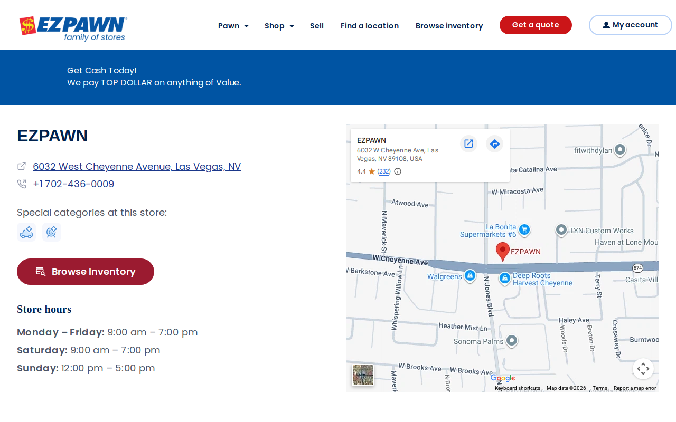Select the fitwithdylan map marker
The height and width of the screenshot is (422, 676).
[x=620, y=150]
